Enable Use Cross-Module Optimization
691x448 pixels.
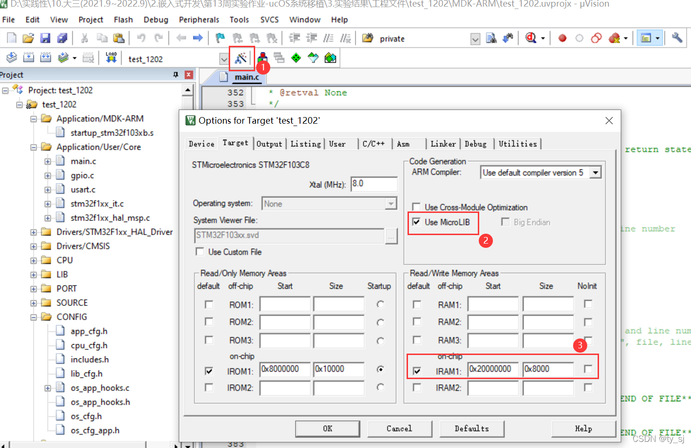tap(416, 207)
